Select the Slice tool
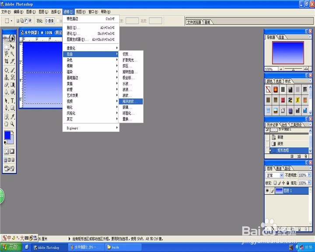315x252 pixels. click(12, 61)
